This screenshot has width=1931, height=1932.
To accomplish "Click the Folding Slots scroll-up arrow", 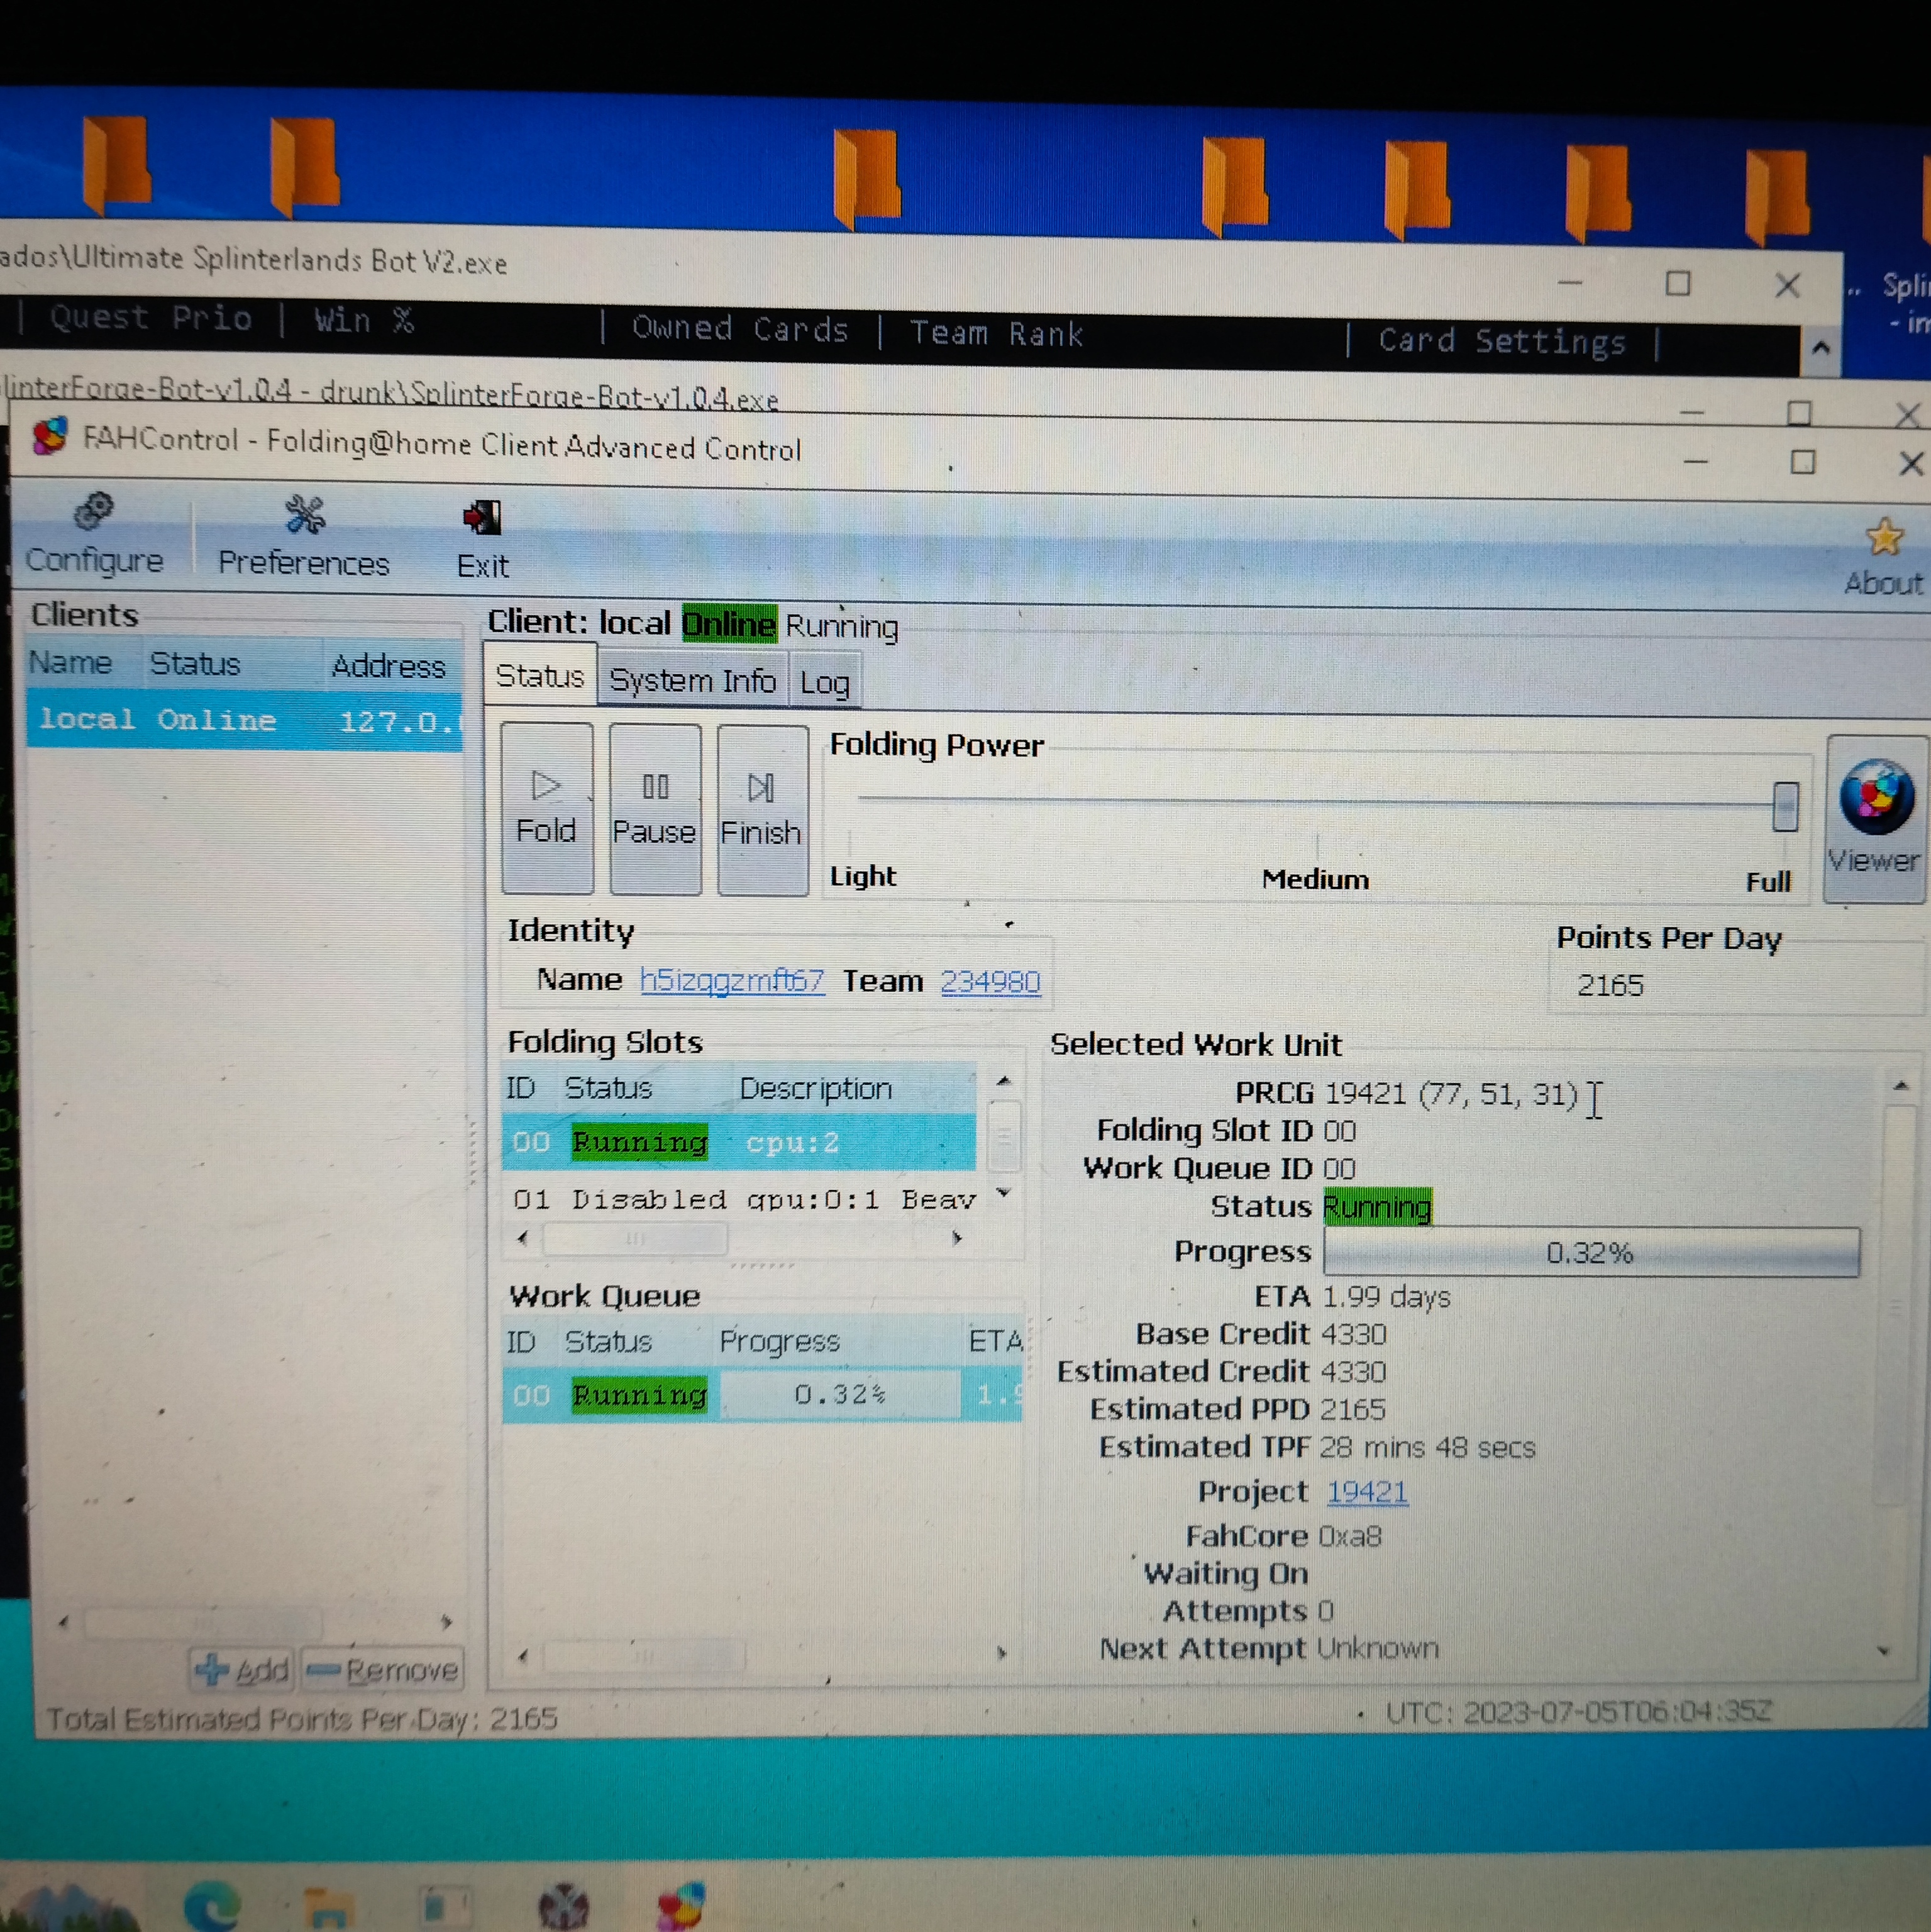I will pos(1003,1081).
